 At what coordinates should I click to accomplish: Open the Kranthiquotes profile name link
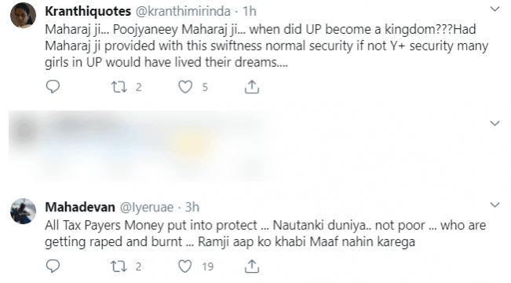click(x=88, y=12)
